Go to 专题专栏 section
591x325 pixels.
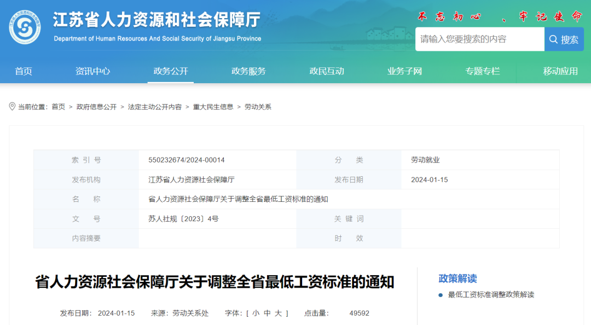click(483, 71)
